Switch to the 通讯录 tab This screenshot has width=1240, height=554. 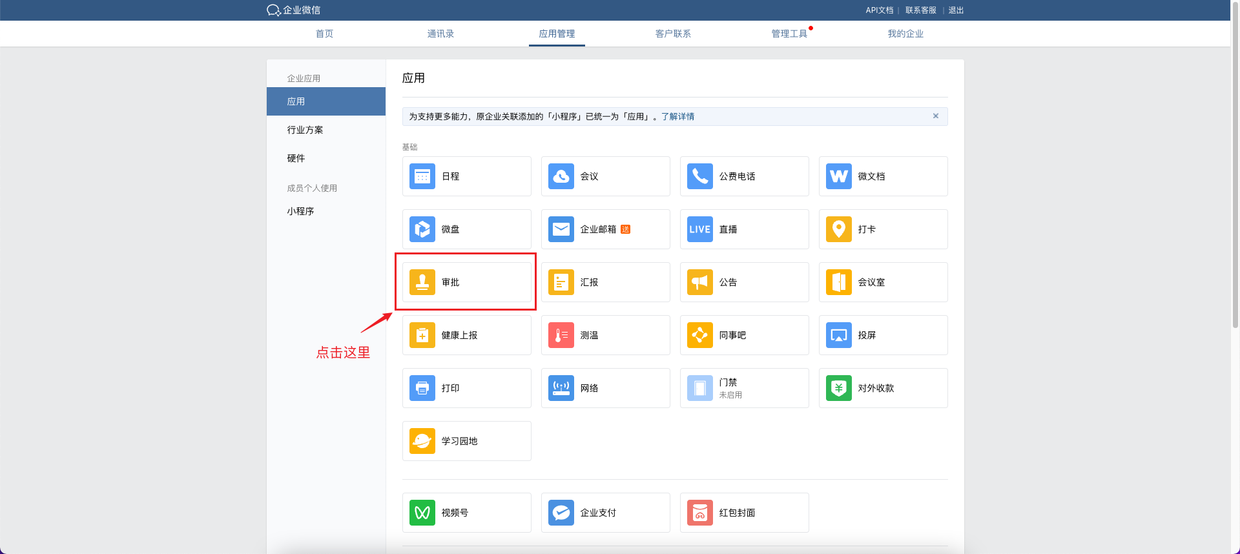(x=440, y=34)
